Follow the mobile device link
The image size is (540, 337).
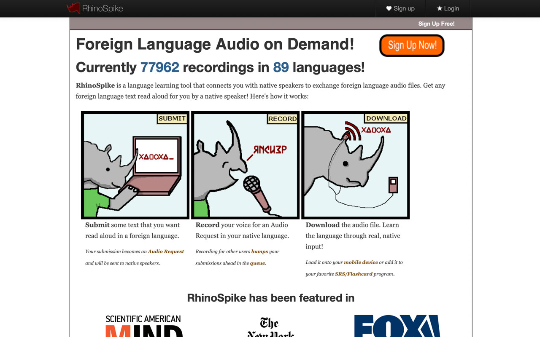[361, 262]
